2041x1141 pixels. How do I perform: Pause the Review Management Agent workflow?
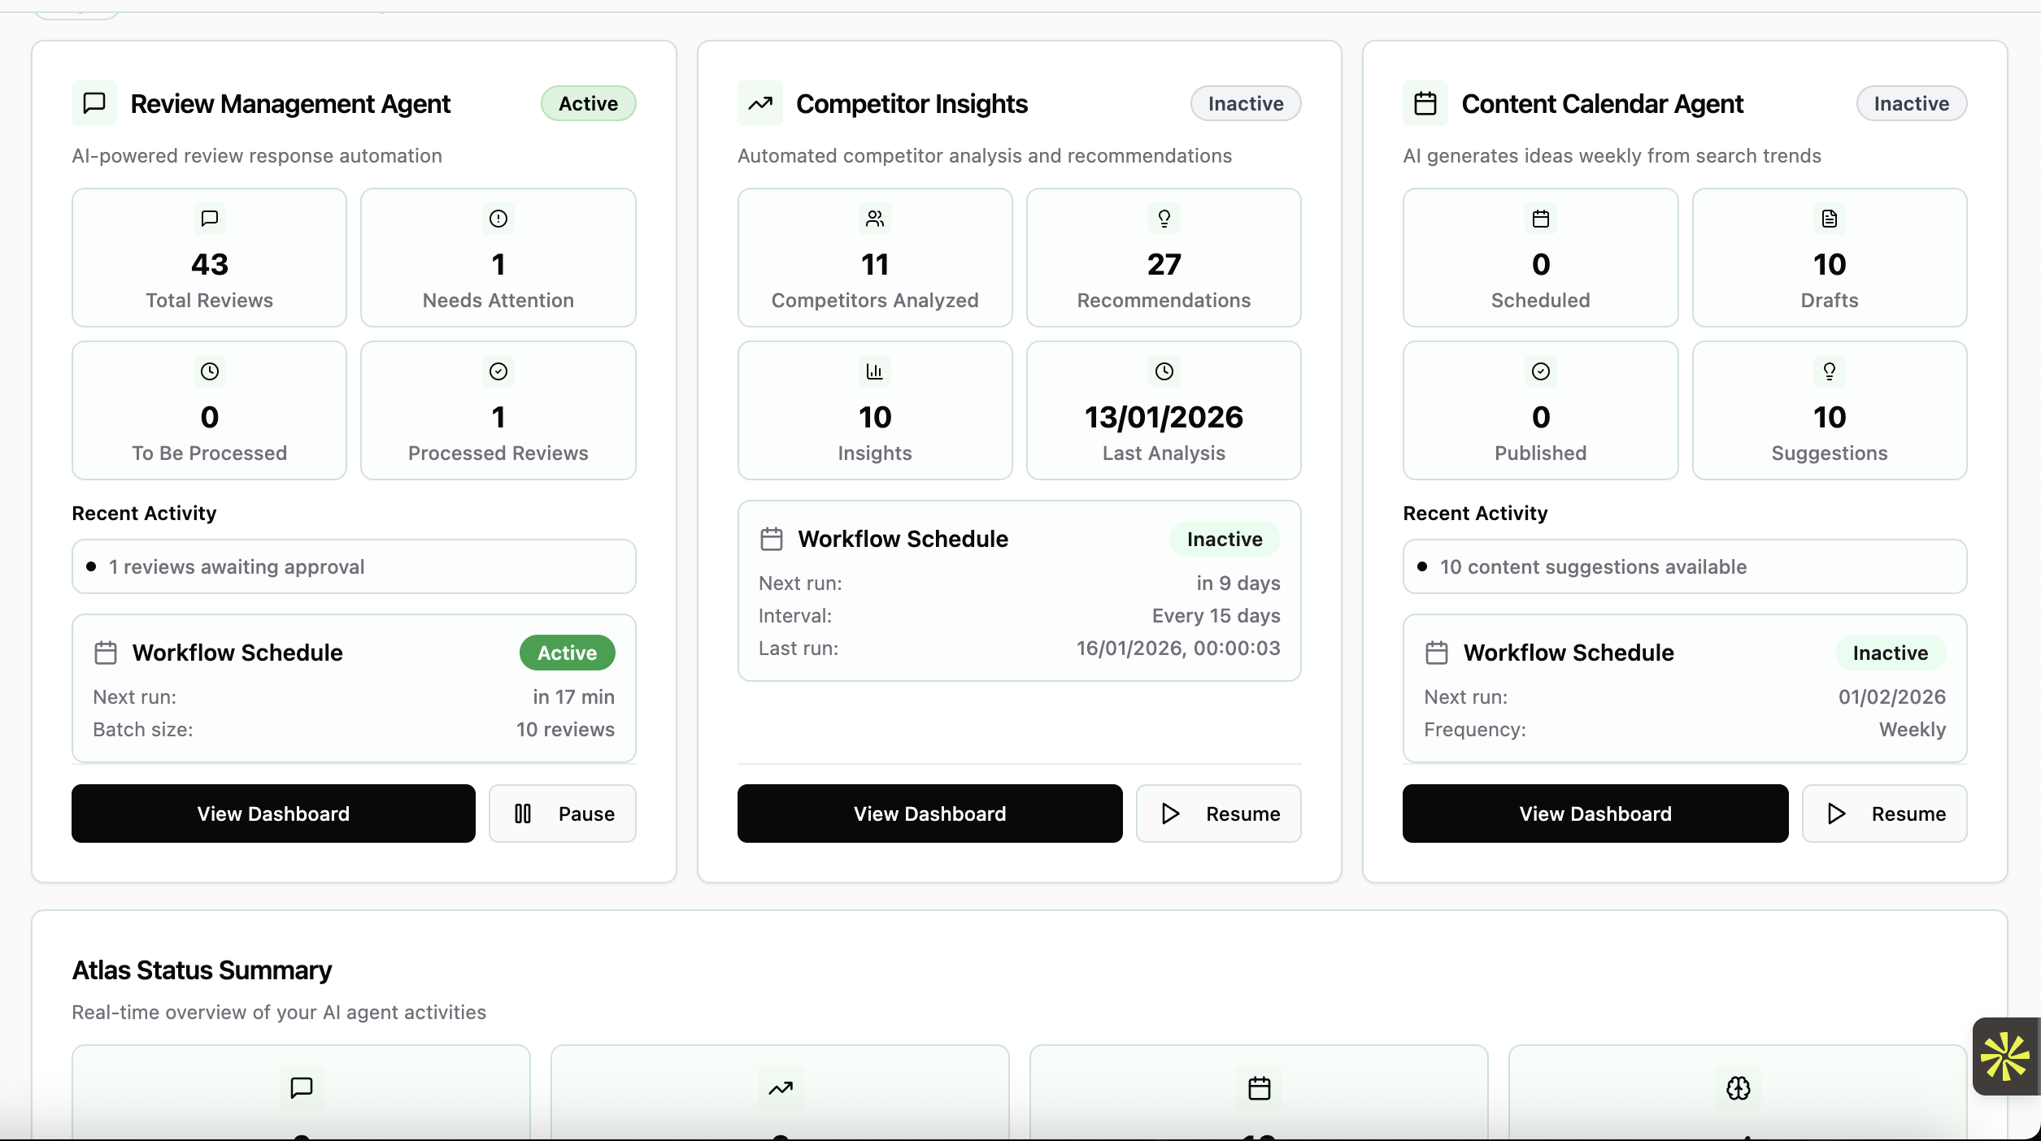(x=563, y=813)
